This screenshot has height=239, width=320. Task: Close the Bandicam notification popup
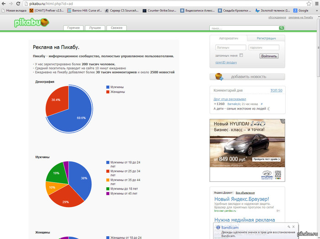click(x=293, y=227)
